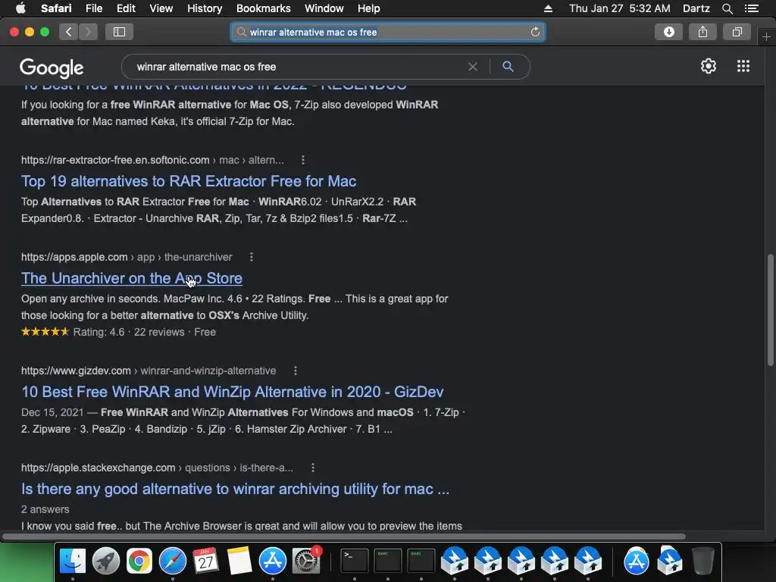Click the eject icon in the menu bar

pos(548,8)
